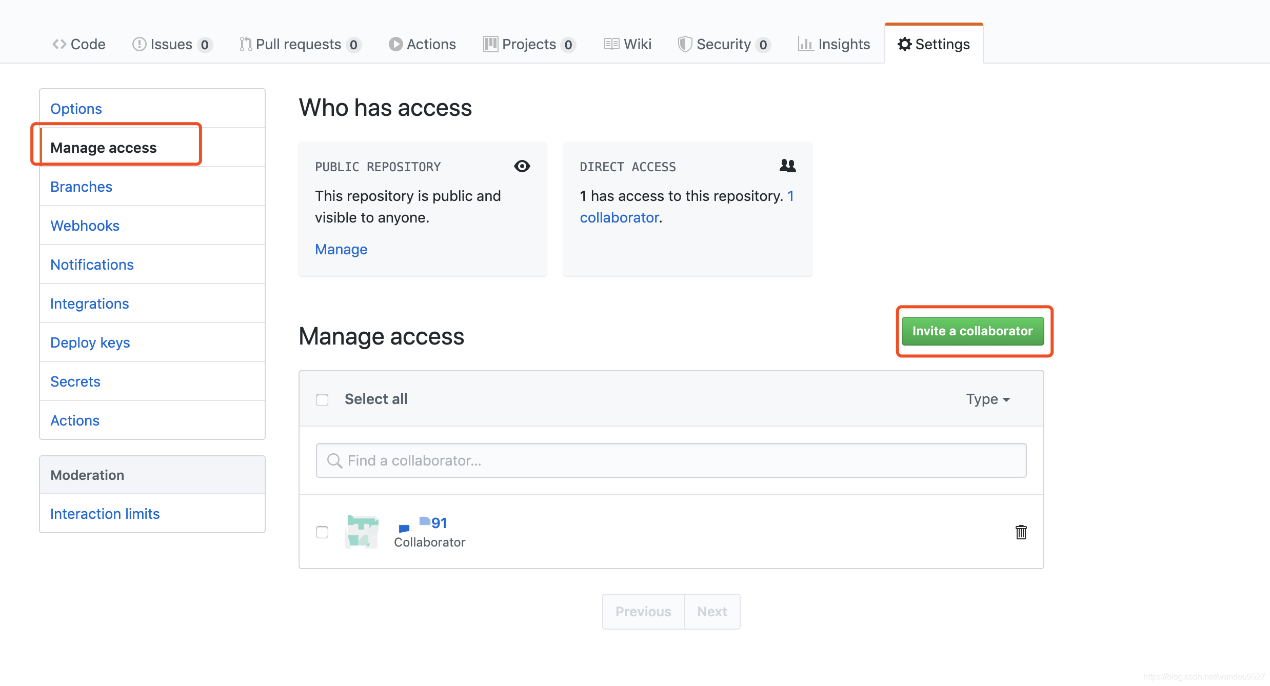This screenshot has height=686, width=1270.
Task: Click the Next pagination button
Action: (x=712, y=611)
